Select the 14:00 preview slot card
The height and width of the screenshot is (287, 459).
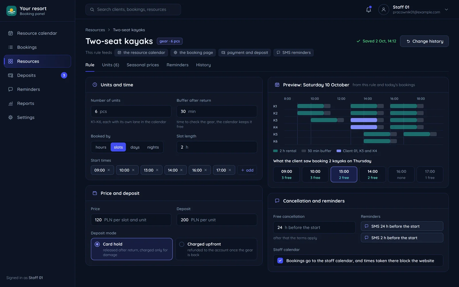point(373,174)
